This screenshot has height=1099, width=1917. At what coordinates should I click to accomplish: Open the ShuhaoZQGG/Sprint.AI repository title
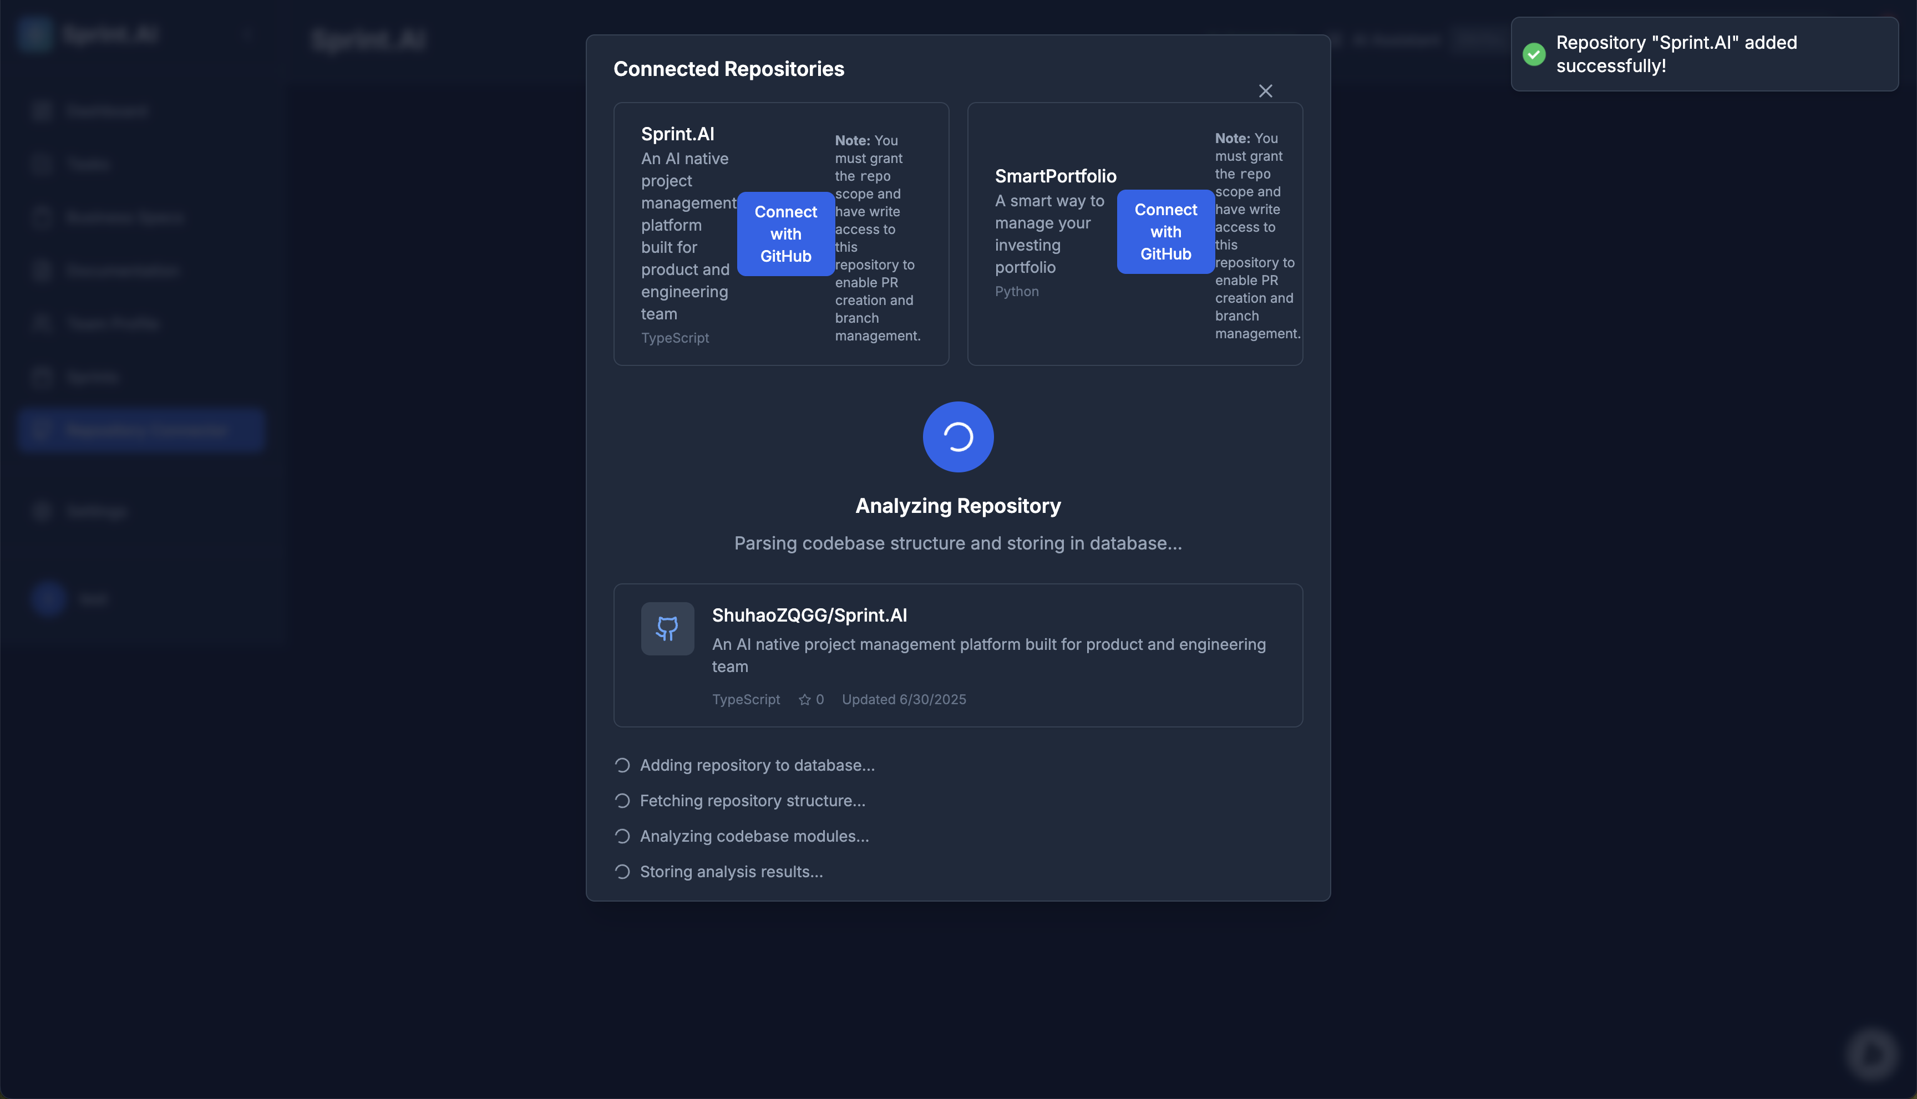point(809,615)
